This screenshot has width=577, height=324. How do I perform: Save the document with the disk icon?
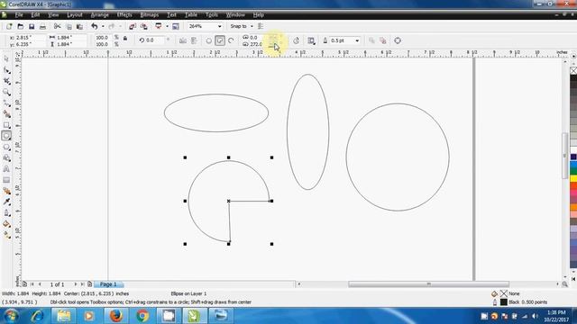[x=32, y=26]
